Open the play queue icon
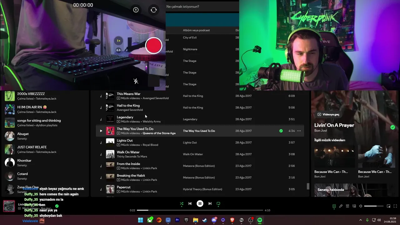 coord(347,206)
